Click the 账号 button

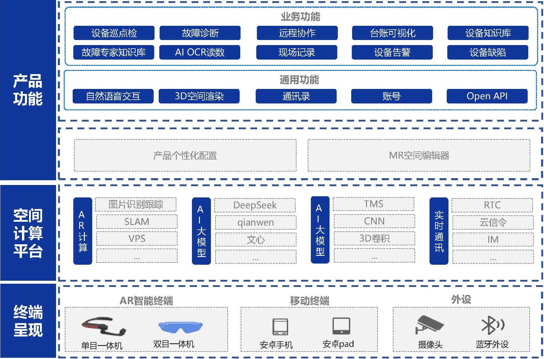[x=392, y=96]
